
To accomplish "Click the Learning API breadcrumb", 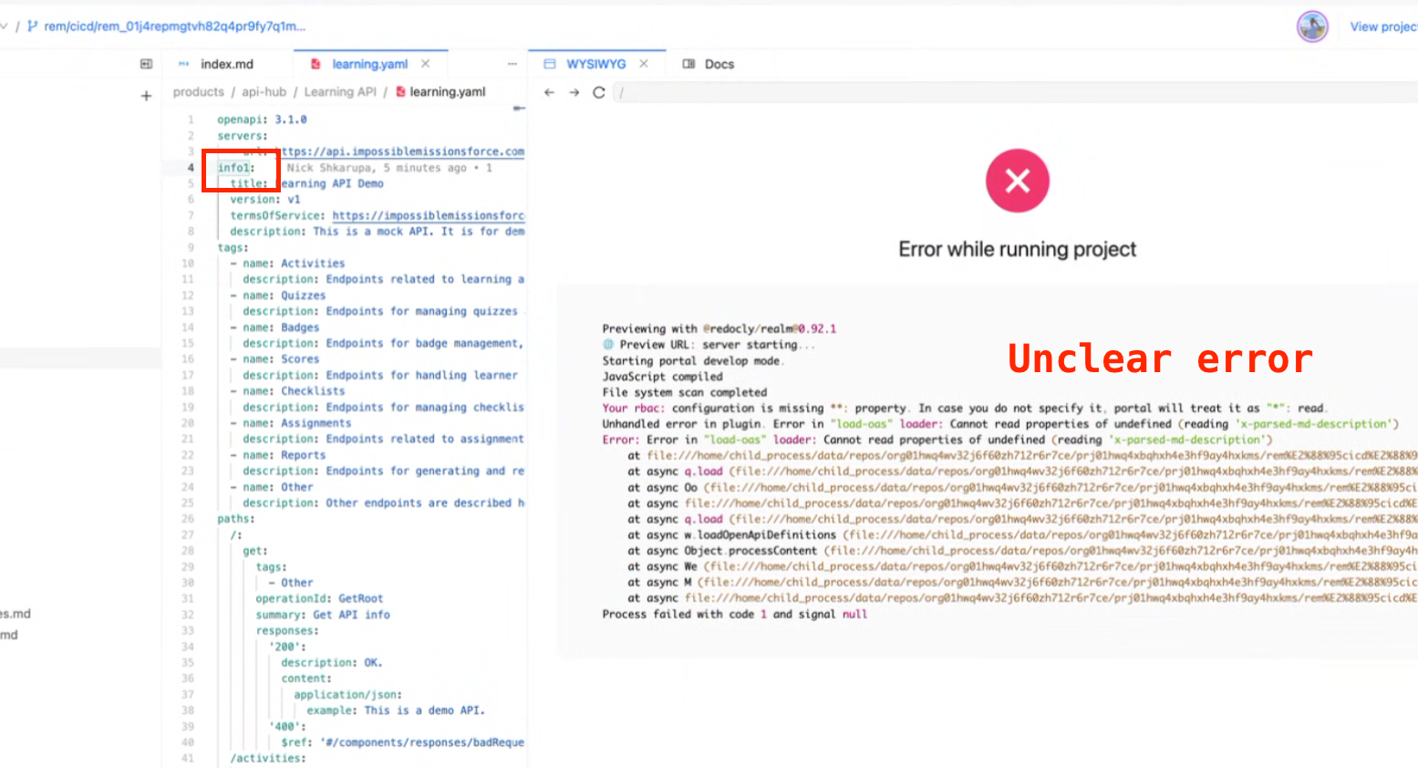I will (x=340, y=92).
